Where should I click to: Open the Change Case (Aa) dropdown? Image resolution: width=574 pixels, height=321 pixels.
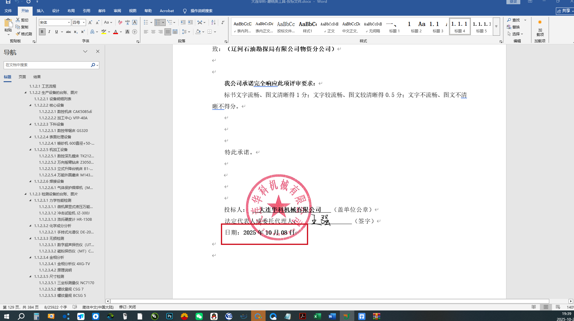pyautogui.click(x=108, y=22)
